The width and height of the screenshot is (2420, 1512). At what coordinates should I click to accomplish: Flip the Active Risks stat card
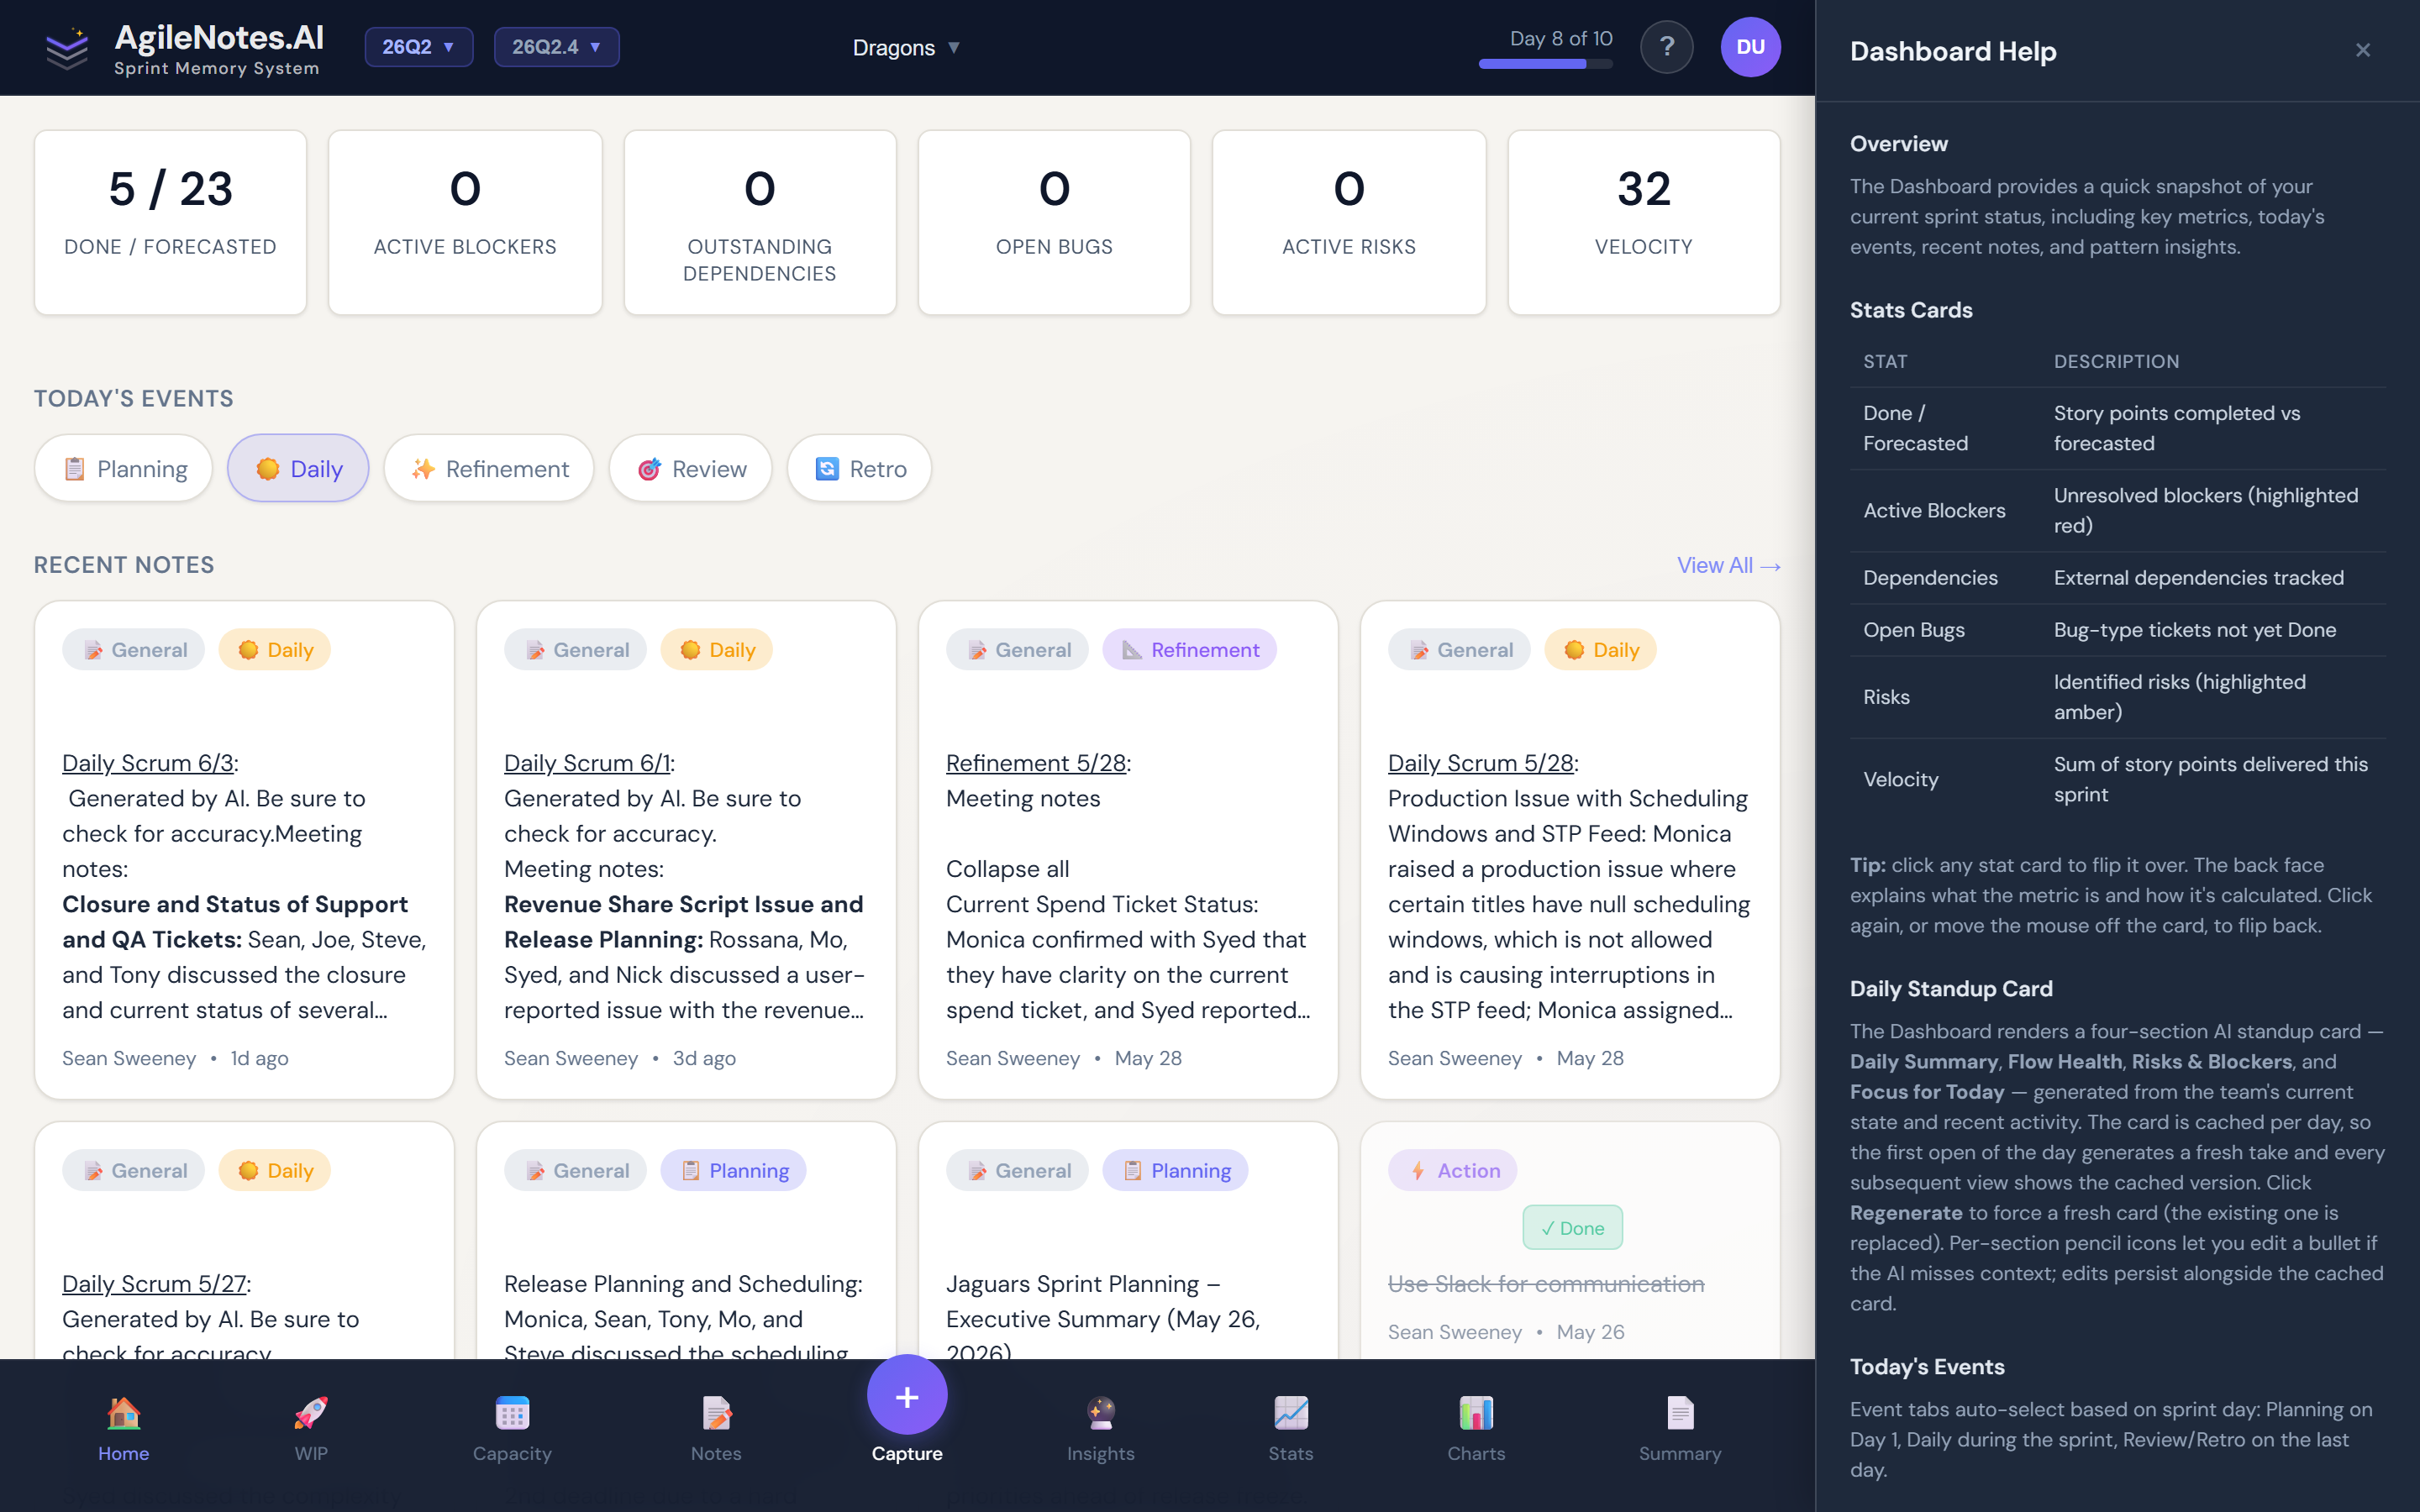[x=1349, y=222]
